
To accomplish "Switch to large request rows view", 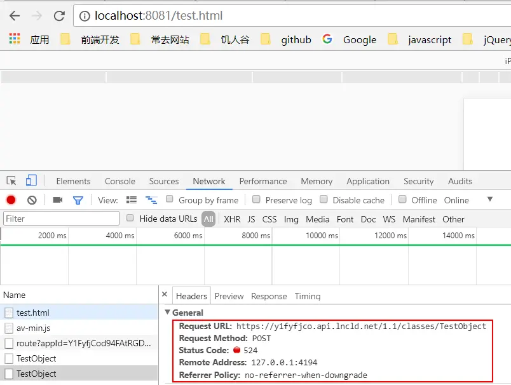I will click(132, 200).
